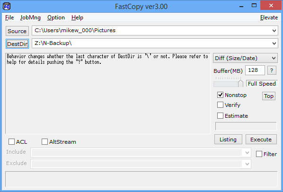
Task: Click the FastCopy app icon in title bar
Action: pos(7,7)
